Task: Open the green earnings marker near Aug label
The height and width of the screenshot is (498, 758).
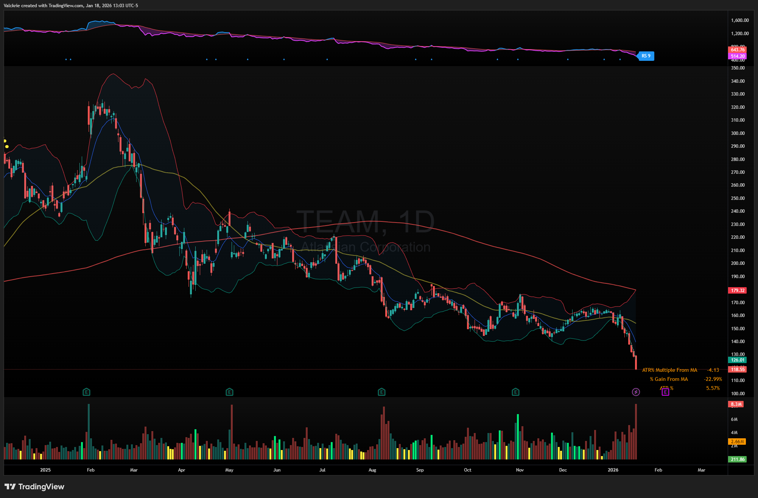Action: (381, 392)
